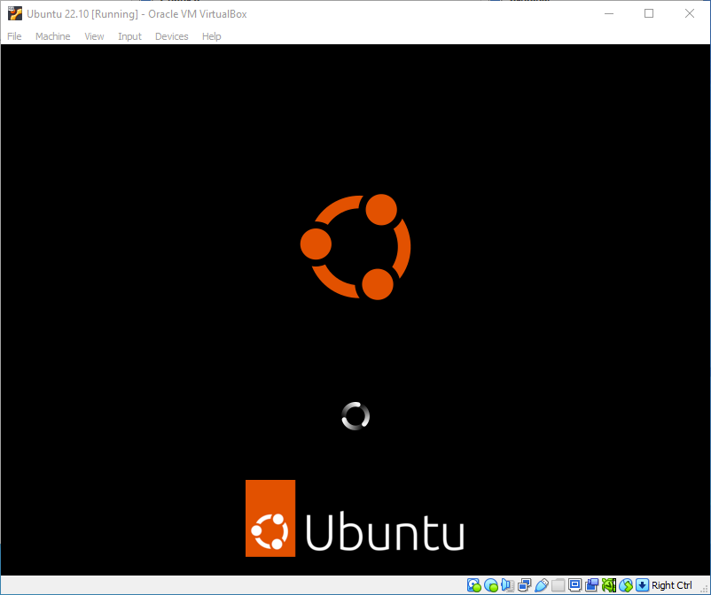Open the network adapter indicator icon
Image resolution: width=711 pixels, height=595 pixels.
(x=524, y=585)
